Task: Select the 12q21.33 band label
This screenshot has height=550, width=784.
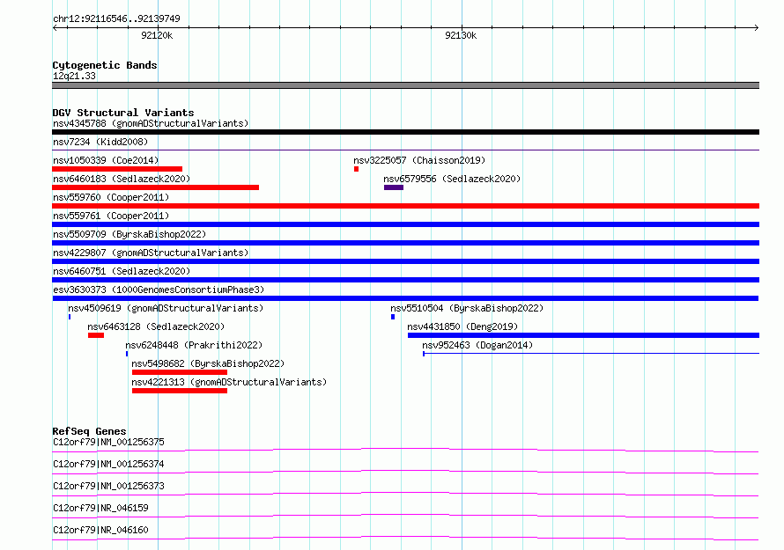Action: [74, 76]
